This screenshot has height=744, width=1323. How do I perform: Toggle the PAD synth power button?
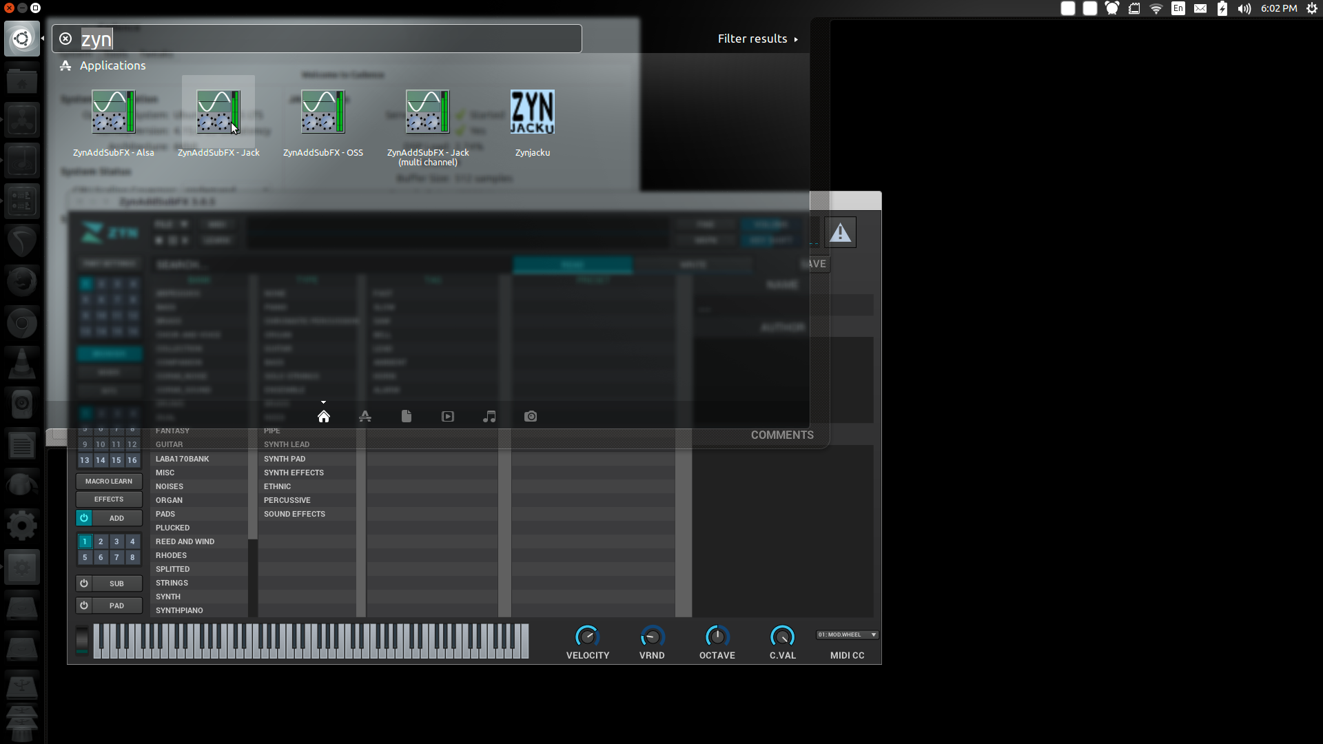[x=84, y=606]
